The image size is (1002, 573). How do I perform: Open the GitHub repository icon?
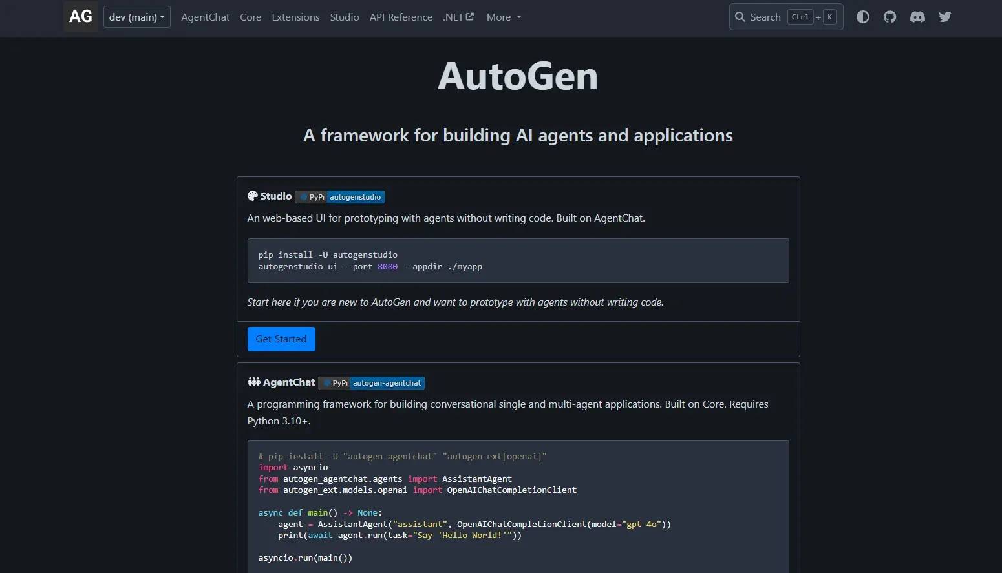click(890, 17)
